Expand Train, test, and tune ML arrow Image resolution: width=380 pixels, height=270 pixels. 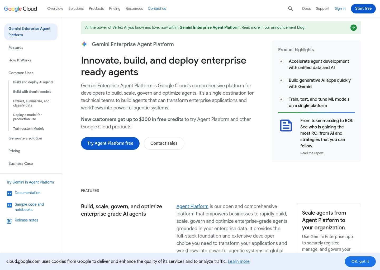tap(281, 99)
